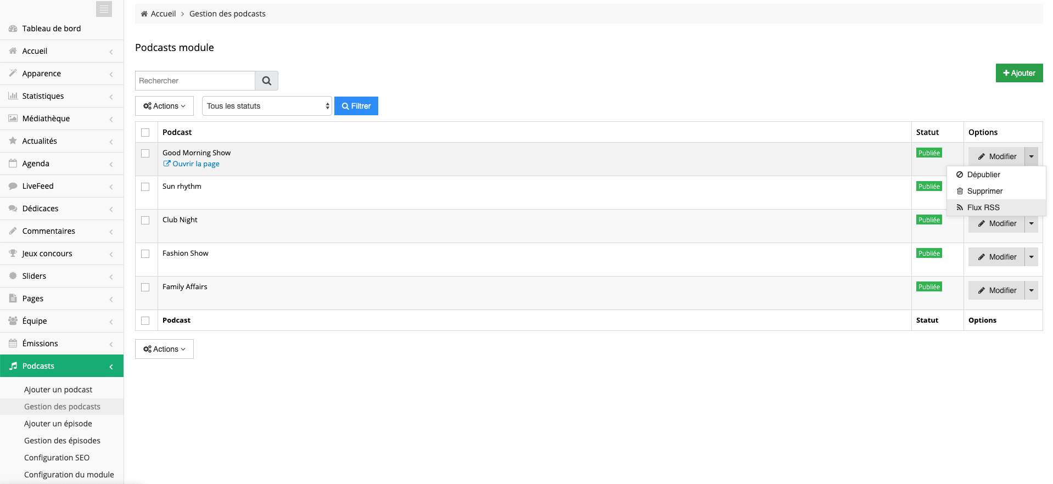Click the Tableau de bord dashboard icon
1053x484 pixels.
coord(13,28)
